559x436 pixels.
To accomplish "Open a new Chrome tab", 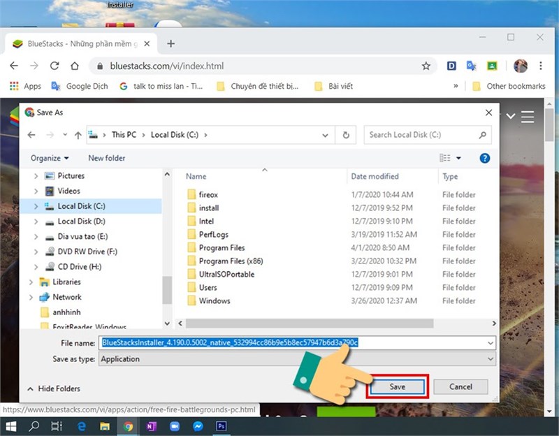I will click(x=171, y=43).
